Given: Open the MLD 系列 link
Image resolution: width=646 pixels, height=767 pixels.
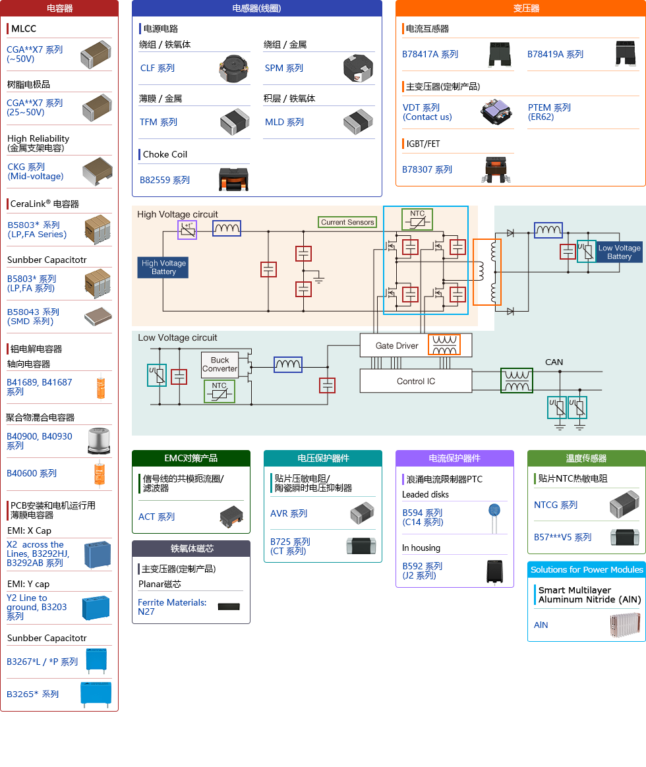Looking at the screenshot, I should coord(284,122).
